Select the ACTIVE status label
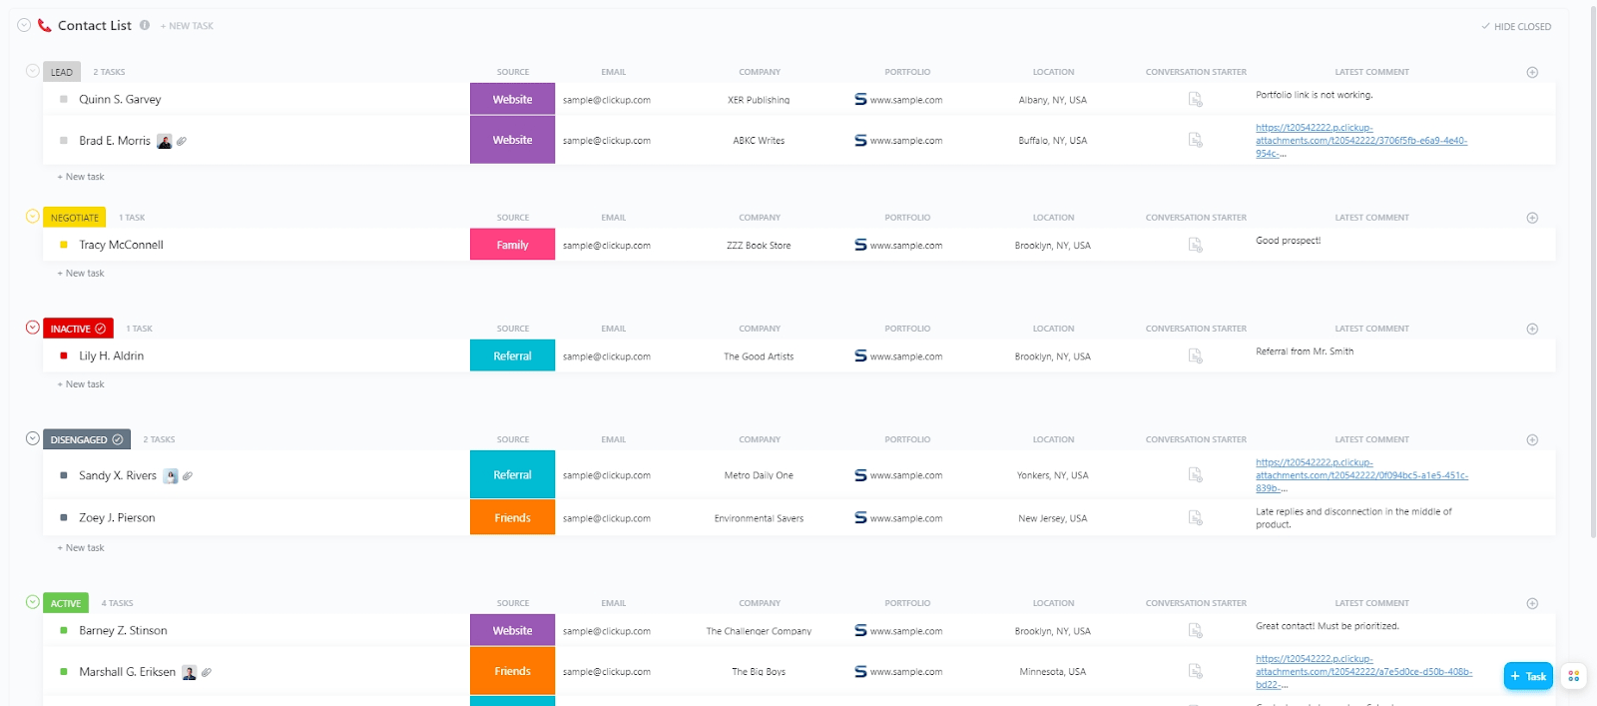The image size is (1597, 706). pos(66,603)
